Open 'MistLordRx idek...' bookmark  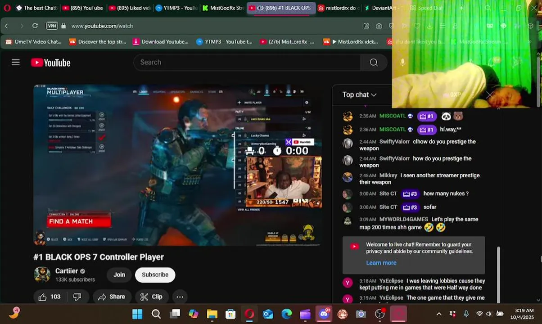click(x=351, y=41)
